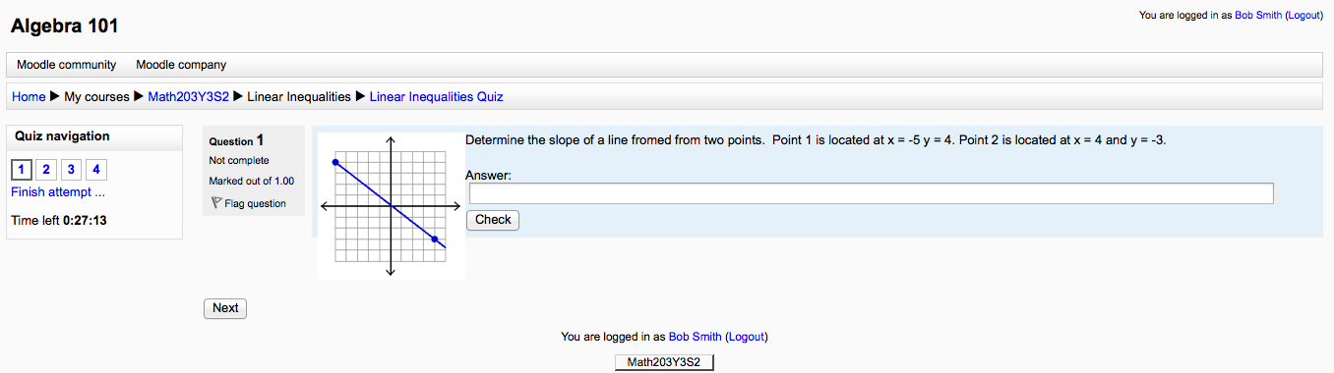This screenshot has width=1334, height=373.
Task: Click the Finish attempt link
Action: pos(58,191)
